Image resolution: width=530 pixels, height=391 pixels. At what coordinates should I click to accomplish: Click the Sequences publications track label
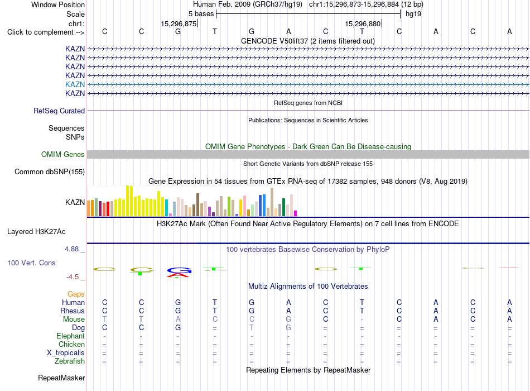pyautogui.click(x=66, y=128)
